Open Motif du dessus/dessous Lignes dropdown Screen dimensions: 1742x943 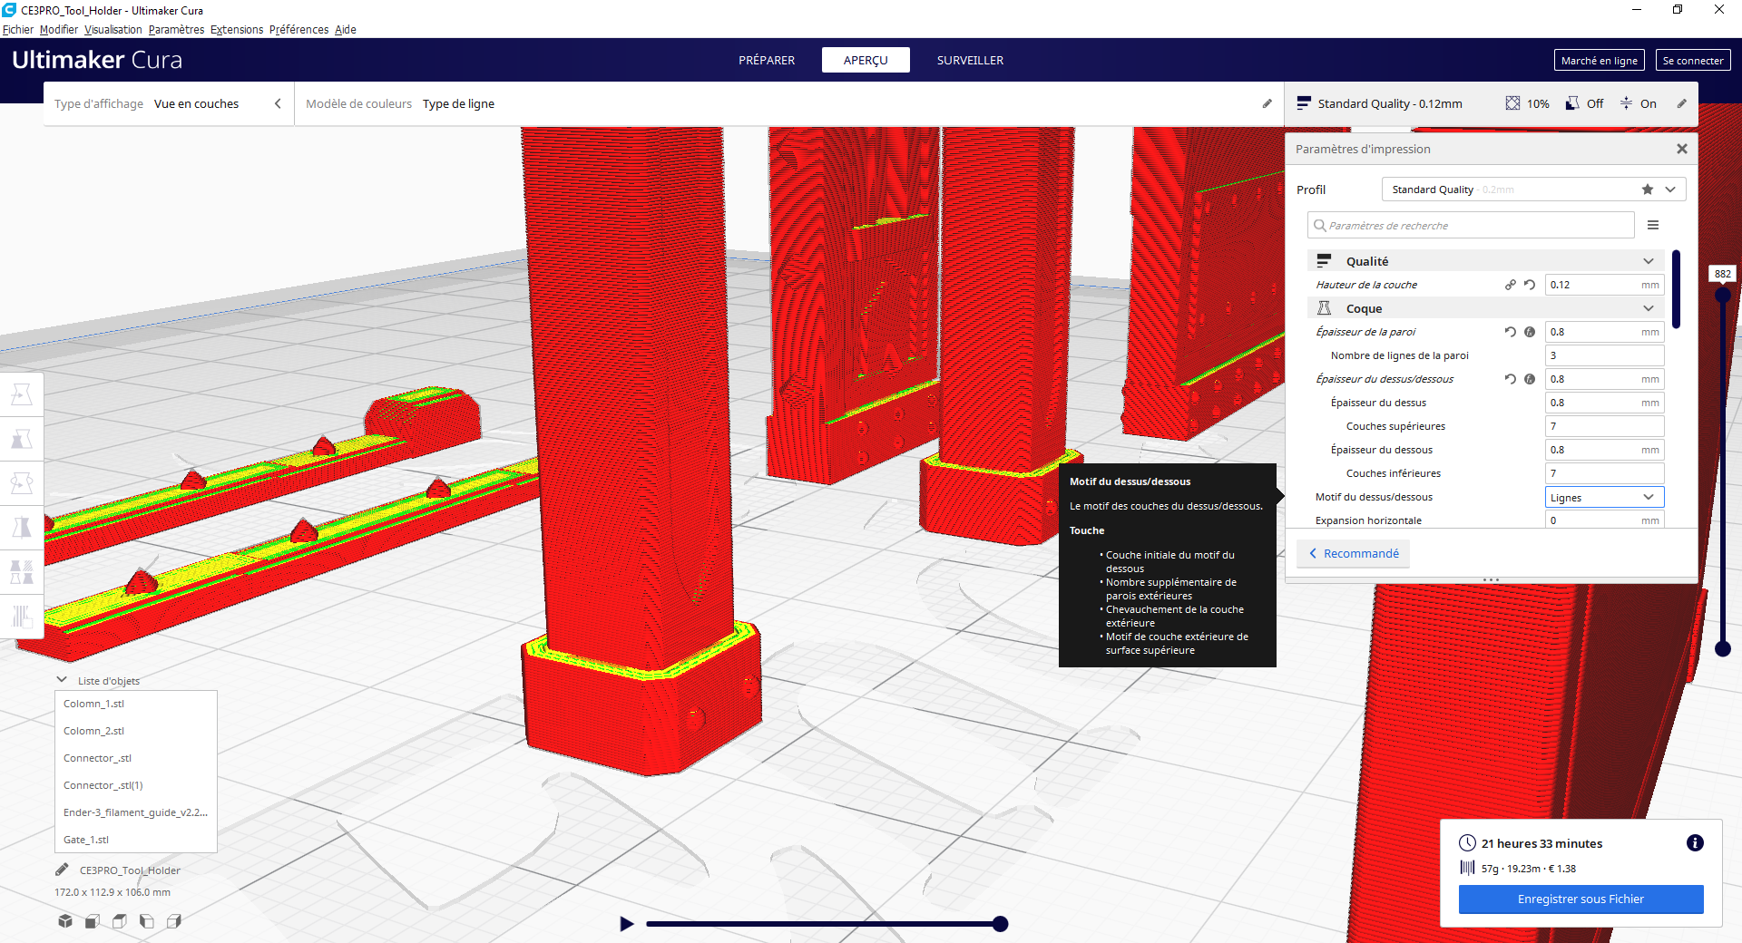[x=1604, y=497]
